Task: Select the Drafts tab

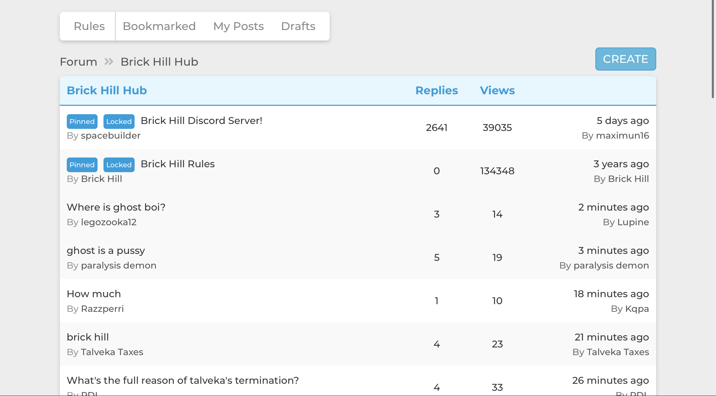Action: [298, 26]
